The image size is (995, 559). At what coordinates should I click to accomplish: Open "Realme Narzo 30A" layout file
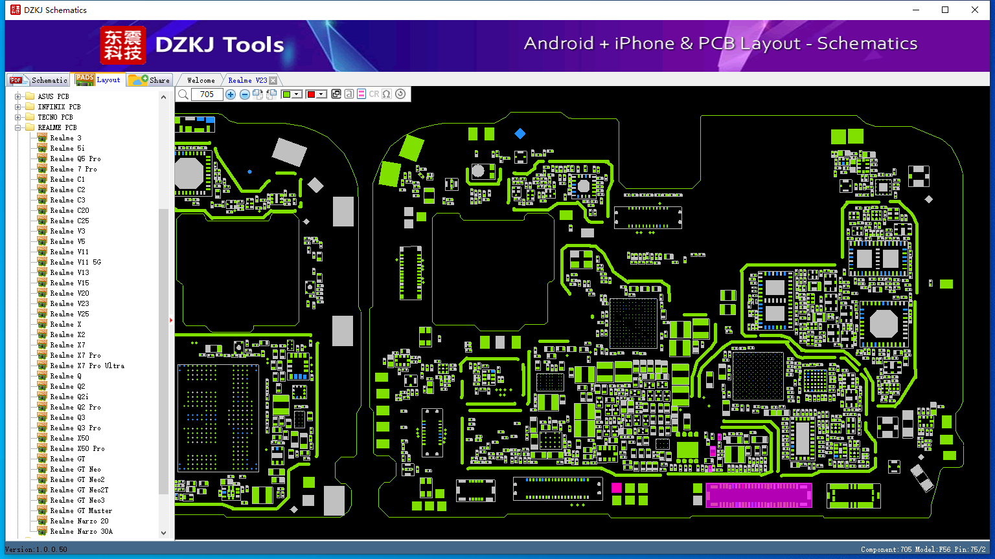coord(81,531)
